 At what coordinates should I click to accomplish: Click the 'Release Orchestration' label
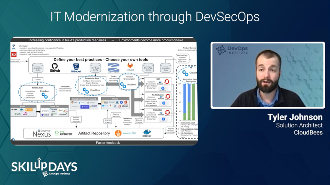click(129, 78)
